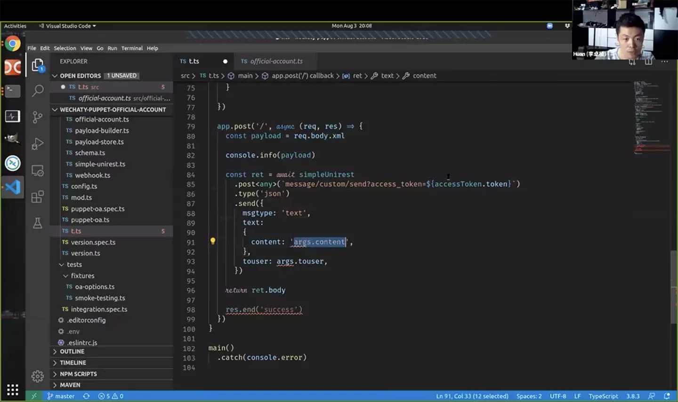Open the Test beaker view
This screenshot has height=402, width=678.
(38, 223)
